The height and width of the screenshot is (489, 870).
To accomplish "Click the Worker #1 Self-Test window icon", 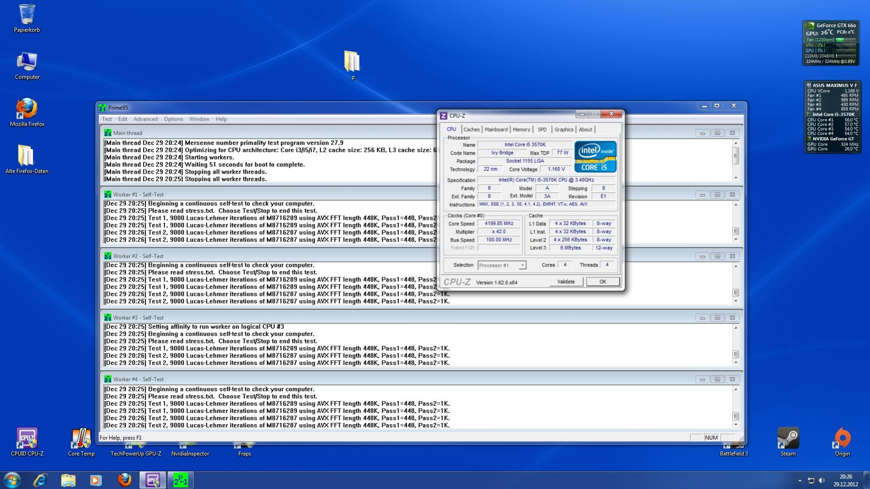I will (107, 194).
